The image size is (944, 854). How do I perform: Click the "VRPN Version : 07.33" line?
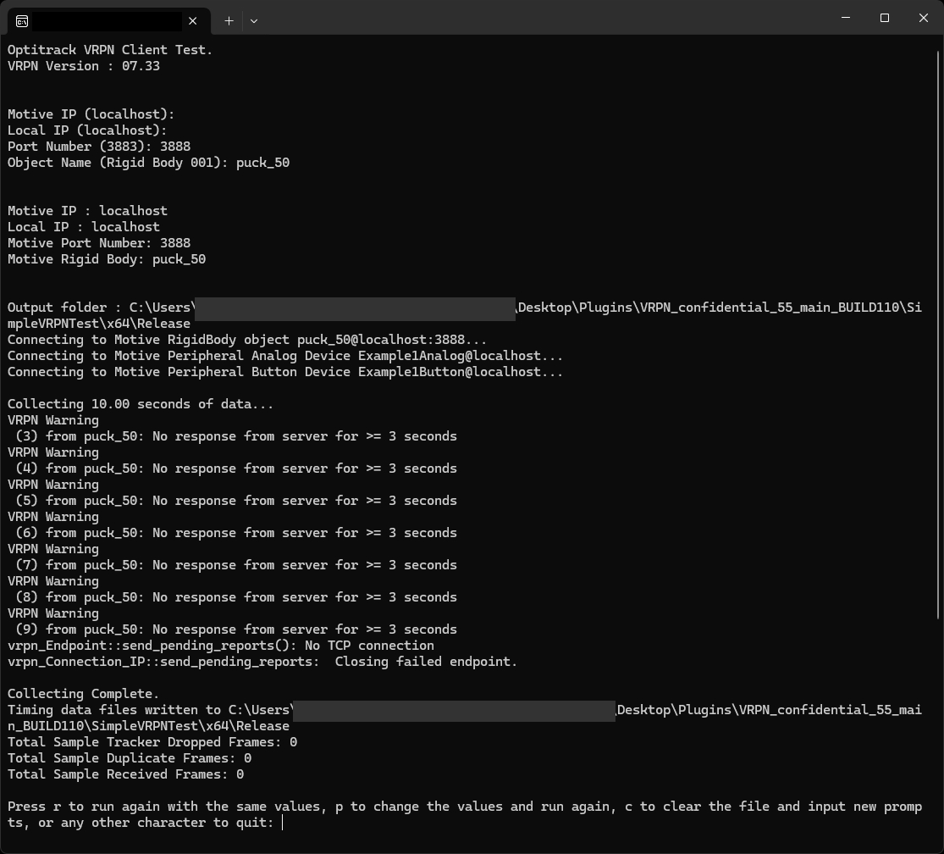coord(84,66)
